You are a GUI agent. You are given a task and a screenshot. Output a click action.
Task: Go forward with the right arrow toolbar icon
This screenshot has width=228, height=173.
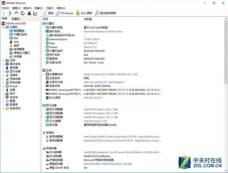click(10, 13)
